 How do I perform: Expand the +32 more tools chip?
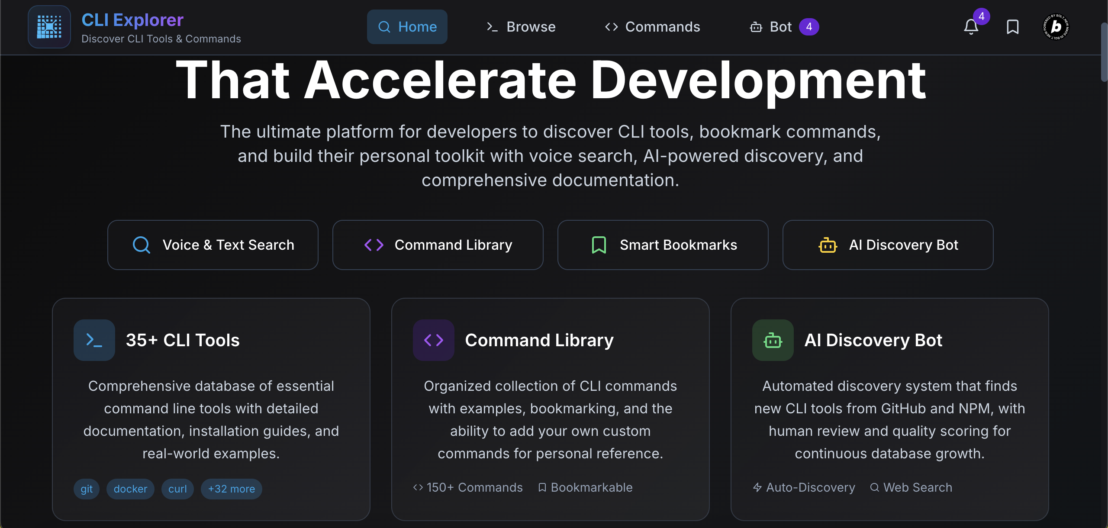point(231,489)
